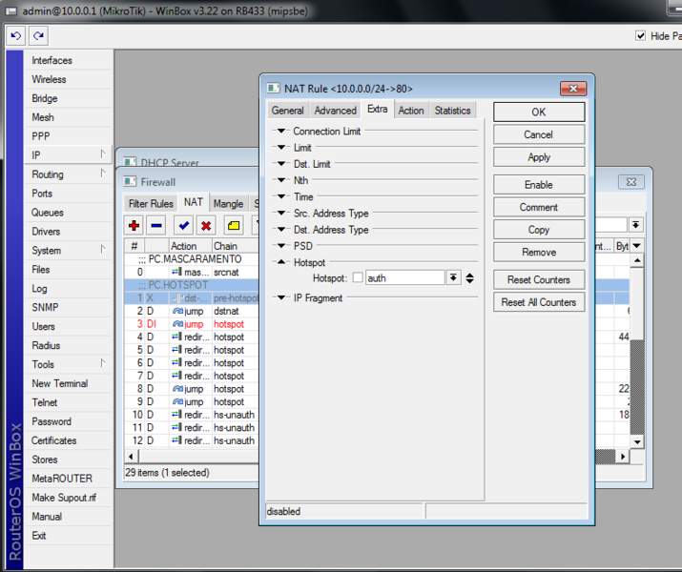Click the Reset All Counters button
Screen dimensions: 682x572
pos(539,301)
